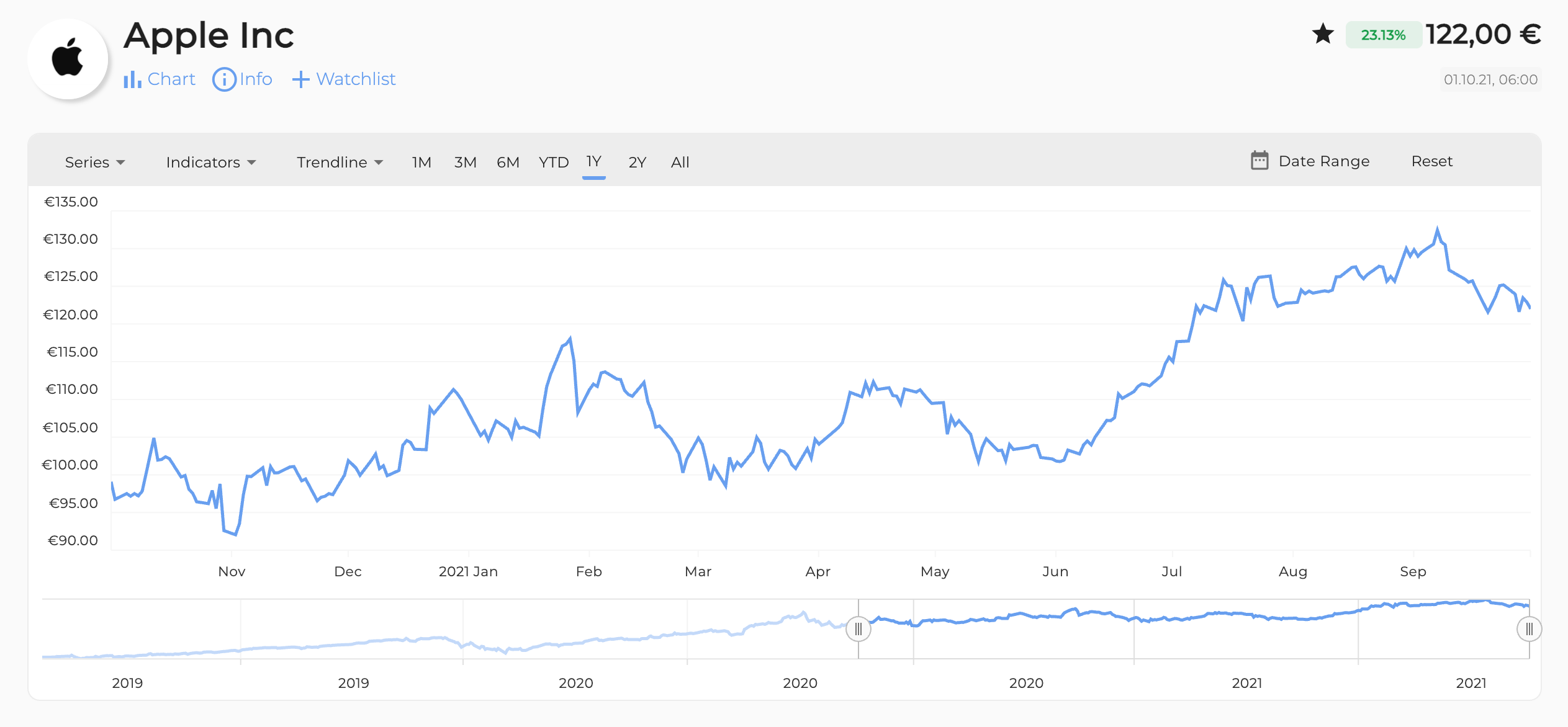This screenshot has height=727, width=1568.
Task: Open the Info link
Action: pos(243,79)
